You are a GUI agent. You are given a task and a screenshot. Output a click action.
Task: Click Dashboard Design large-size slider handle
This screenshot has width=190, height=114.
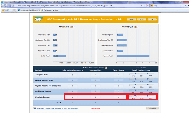coord(148,90)
